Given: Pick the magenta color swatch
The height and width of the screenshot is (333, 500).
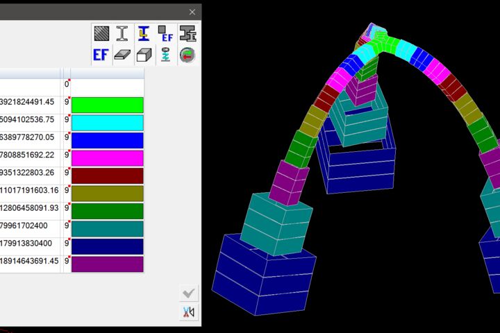Looking at the screenshot, I should (108, 158).
